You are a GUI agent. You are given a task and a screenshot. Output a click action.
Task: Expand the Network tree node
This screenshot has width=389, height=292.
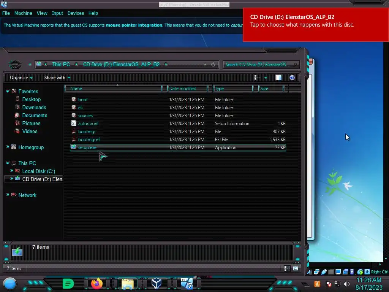tap(8, 195)
